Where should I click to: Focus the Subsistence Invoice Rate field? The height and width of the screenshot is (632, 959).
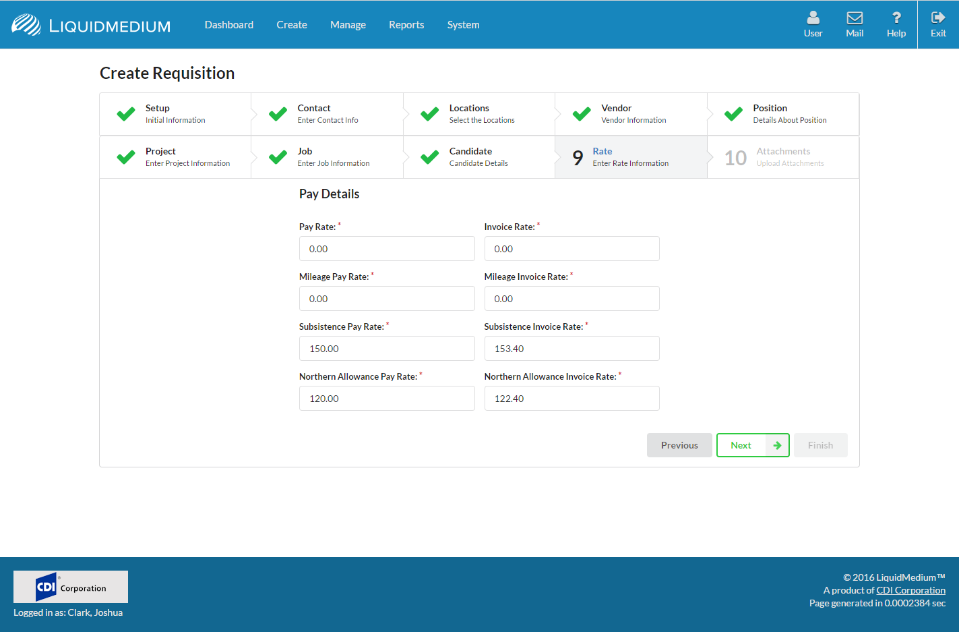click(571, 349)
